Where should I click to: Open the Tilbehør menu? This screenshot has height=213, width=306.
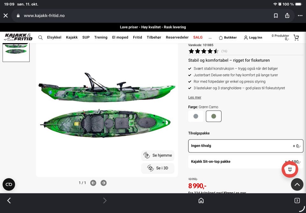point(154,37)
